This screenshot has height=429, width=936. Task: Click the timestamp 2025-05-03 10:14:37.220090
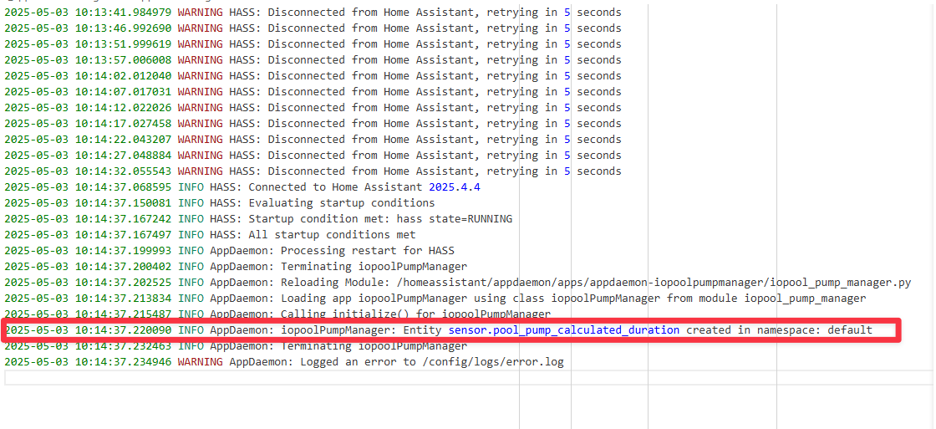click(x=88, y=329)
